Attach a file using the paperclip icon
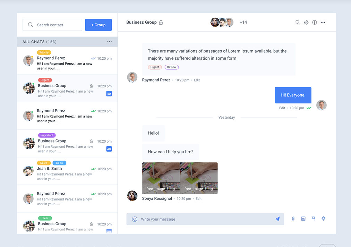 point(293,219)
